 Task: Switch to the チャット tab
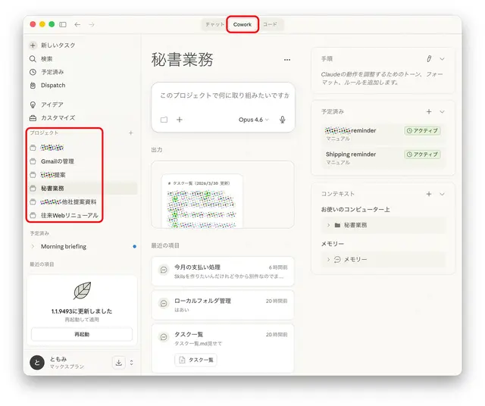coord(214,24)
